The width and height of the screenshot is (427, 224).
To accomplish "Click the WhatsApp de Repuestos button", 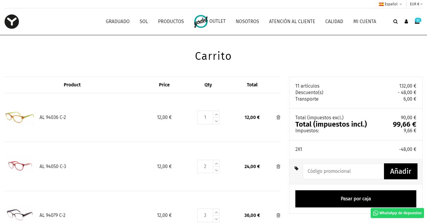I will [397, 213].
